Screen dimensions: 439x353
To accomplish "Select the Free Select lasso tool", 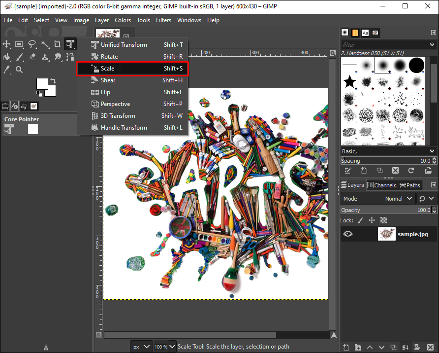I will pyautogui.click(x=32, y=44).
